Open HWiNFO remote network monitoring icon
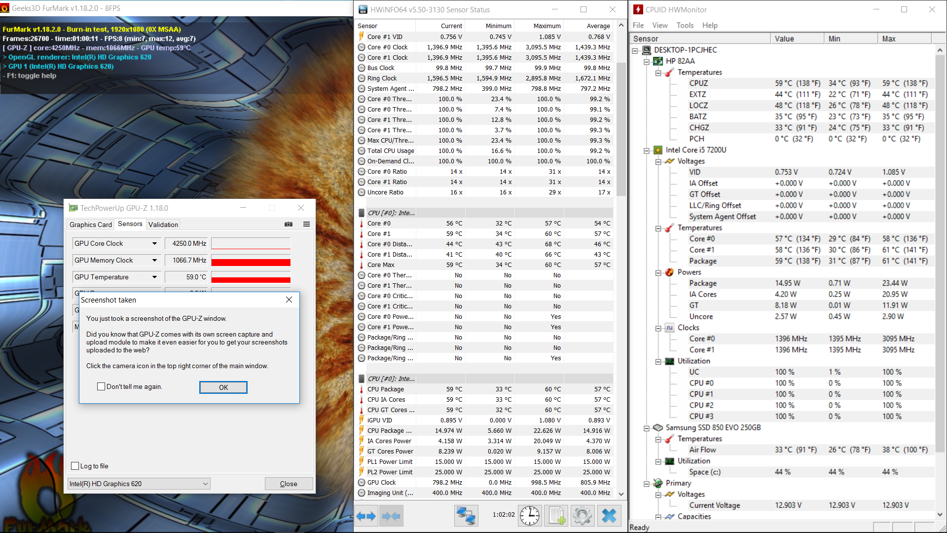The image size is (947, 533). [466, 516]
